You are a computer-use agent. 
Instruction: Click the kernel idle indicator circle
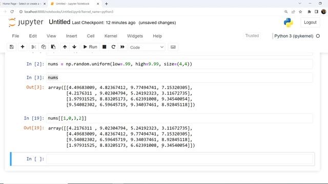click(318, 36)
